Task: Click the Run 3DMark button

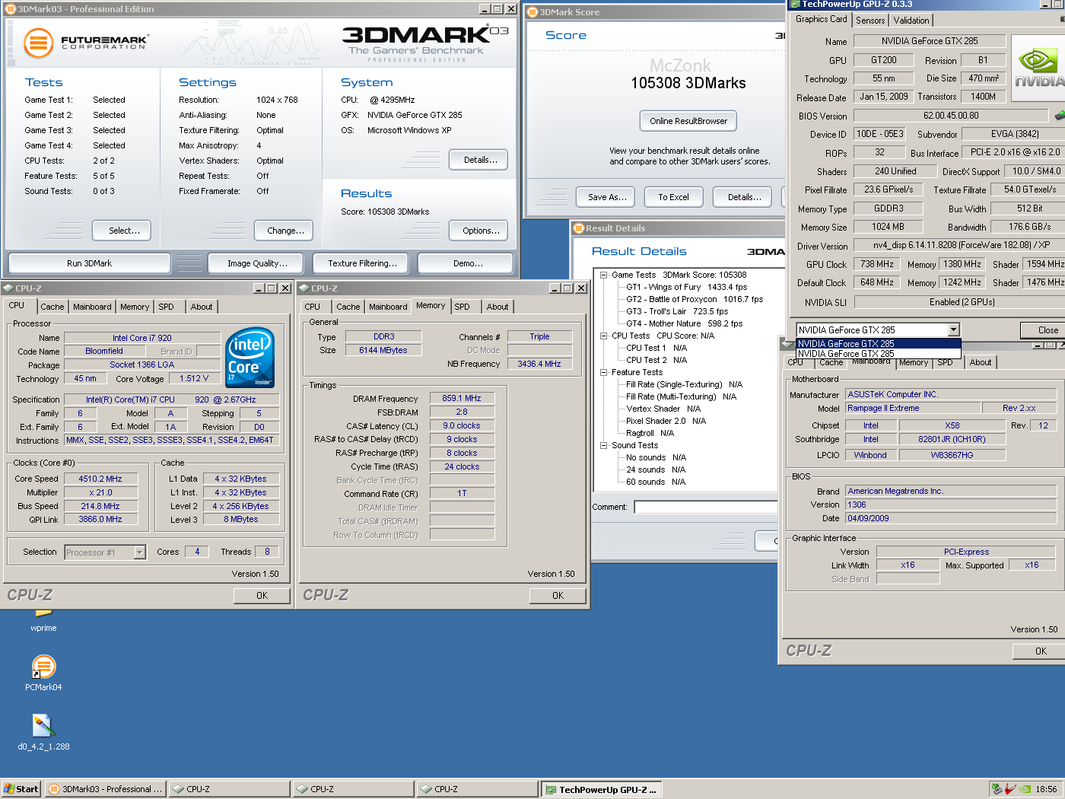Action: point(89,263)
